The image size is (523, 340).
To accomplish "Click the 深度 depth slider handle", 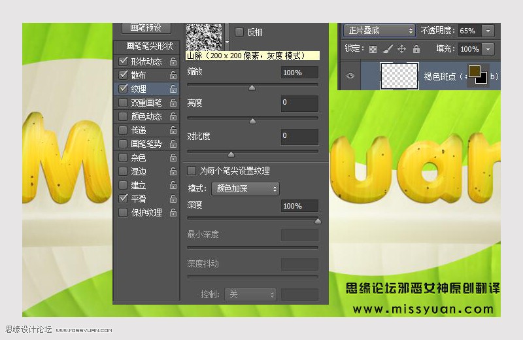I will tap(318, 221).
